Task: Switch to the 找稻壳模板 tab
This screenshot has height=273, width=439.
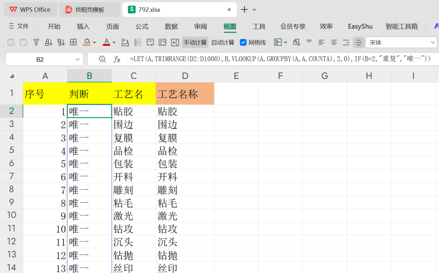Action: (90, 9)
